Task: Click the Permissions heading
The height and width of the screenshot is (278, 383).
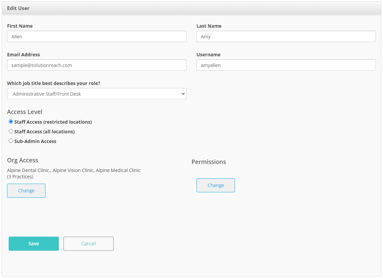Action: click(209, 162)
